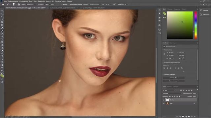
Task: Click Выделить предмет quick action button
Action: tap(174, 81)
